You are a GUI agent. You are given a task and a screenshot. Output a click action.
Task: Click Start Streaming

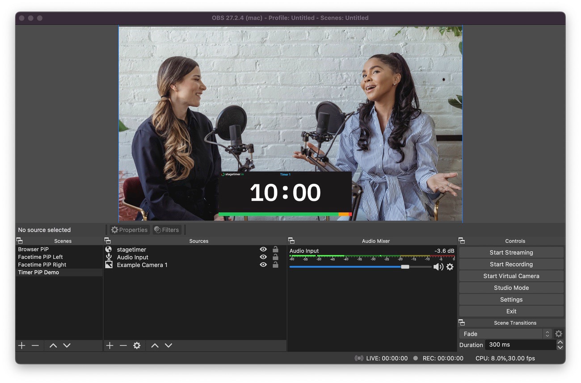coord(510,252)
